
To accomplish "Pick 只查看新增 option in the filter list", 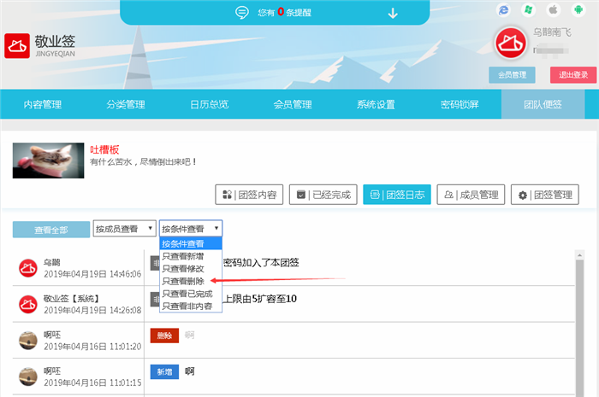I will click(183, 255).
